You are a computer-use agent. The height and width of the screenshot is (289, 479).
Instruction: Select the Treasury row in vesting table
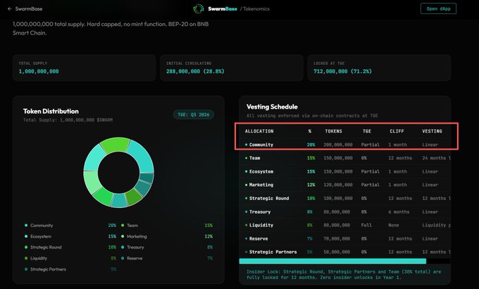pyautogui.click(x=345, y=211)
